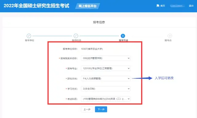Click the 报考单位名称 label
This screenshot has height=118, width=197.
pos(70,49)
